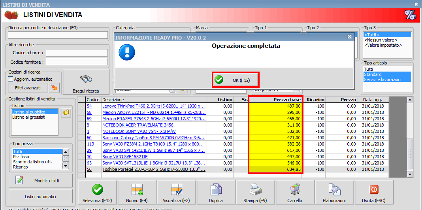Click code link 63
This screenshot has width=422, height=210.
(x=89, y=163)
